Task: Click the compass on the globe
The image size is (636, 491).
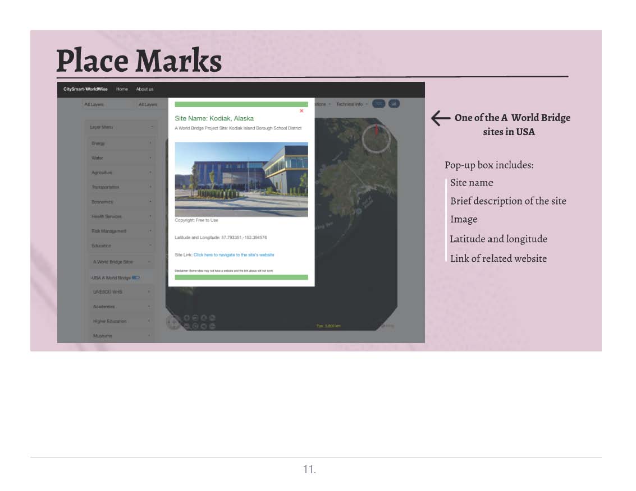Action: click(x=376, y=137)
